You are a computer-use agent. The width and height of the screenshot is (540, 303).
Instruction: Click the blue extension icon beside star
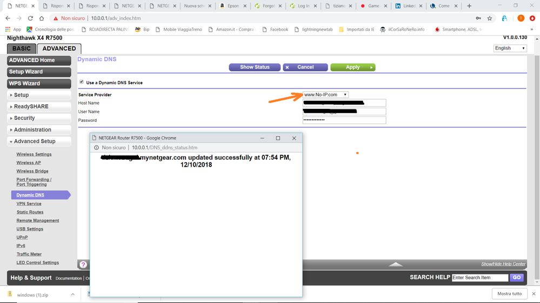tap(504, 18)
